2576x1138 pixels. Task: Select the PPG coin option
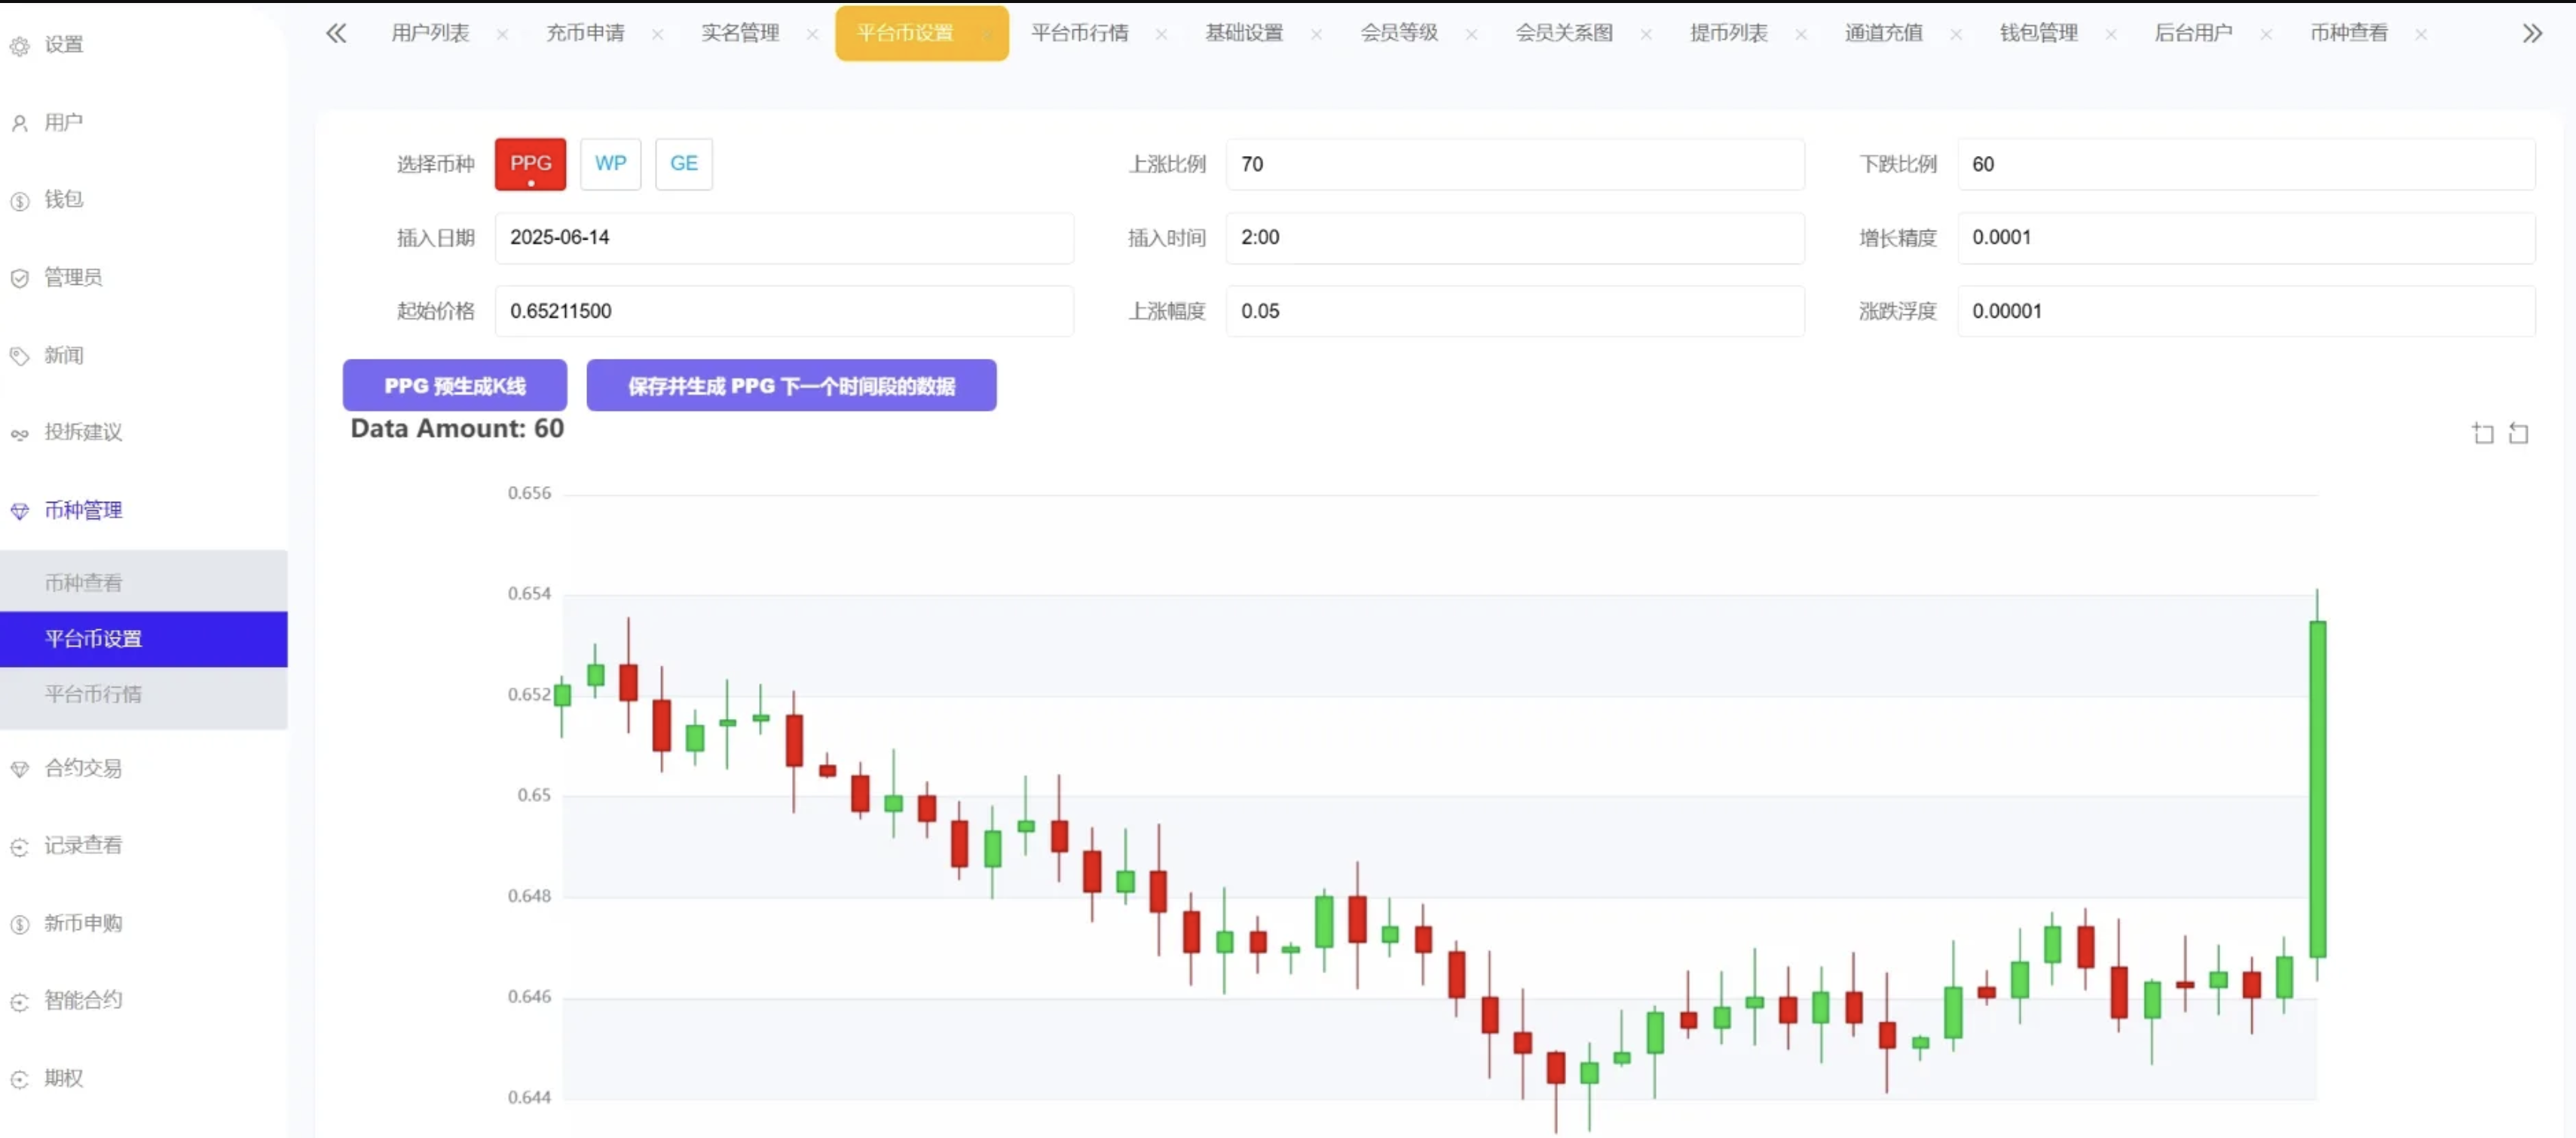pos(530,164)
